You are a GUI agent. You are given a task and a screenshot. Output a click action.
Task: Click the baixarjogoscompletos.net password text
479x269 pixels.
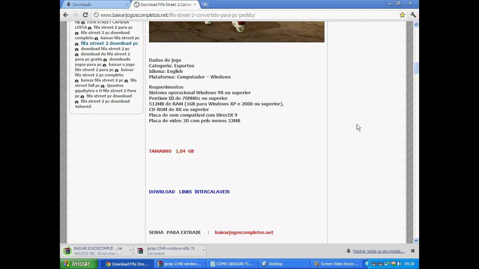[244, 232]
